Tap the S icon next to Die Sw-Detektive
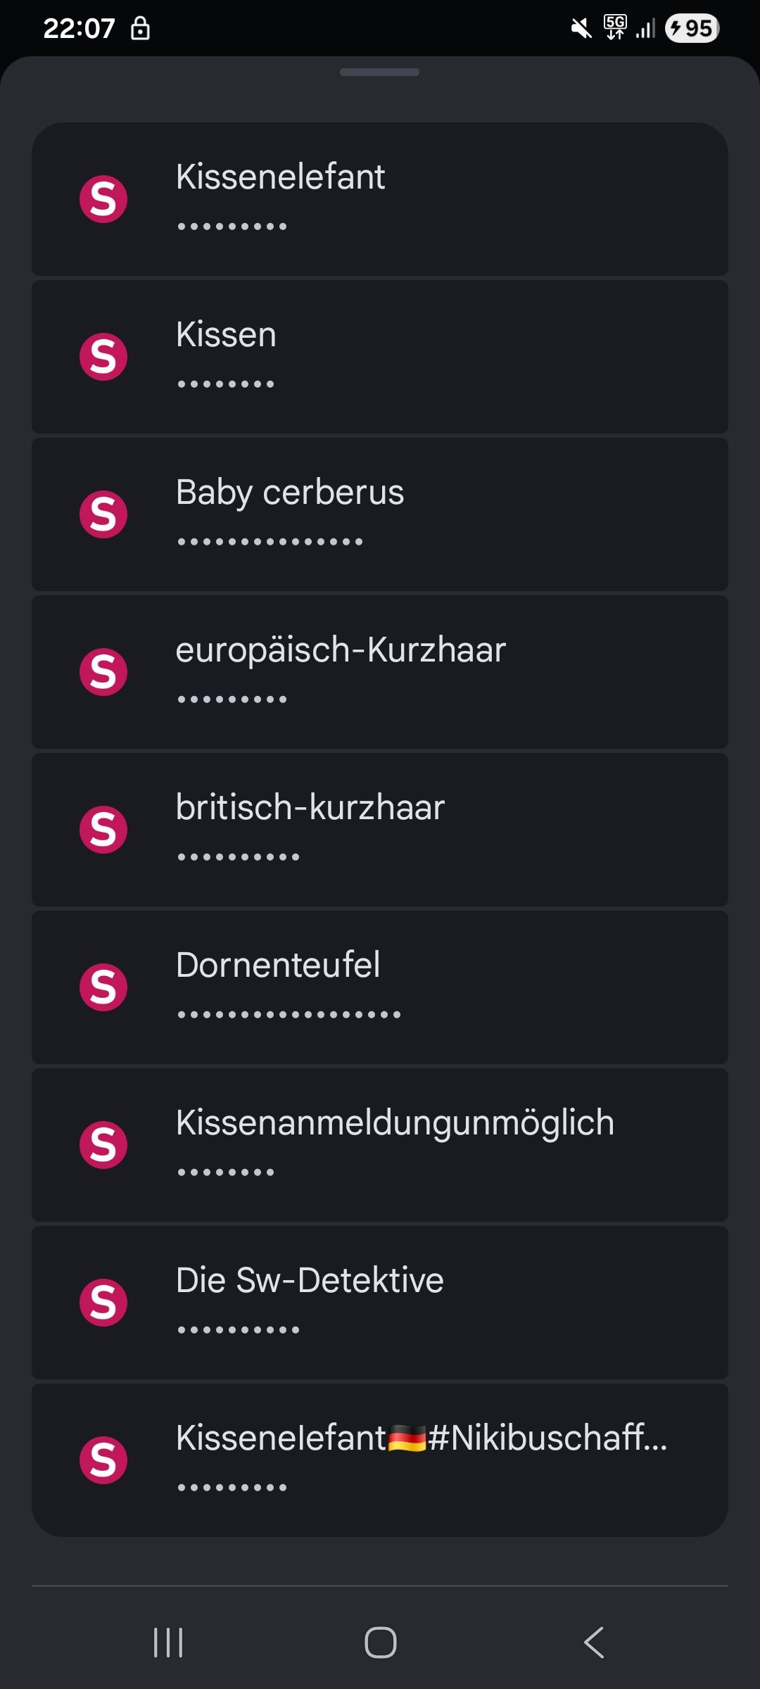Viewport: 760px width, 1689px height. click(103, 1303)
